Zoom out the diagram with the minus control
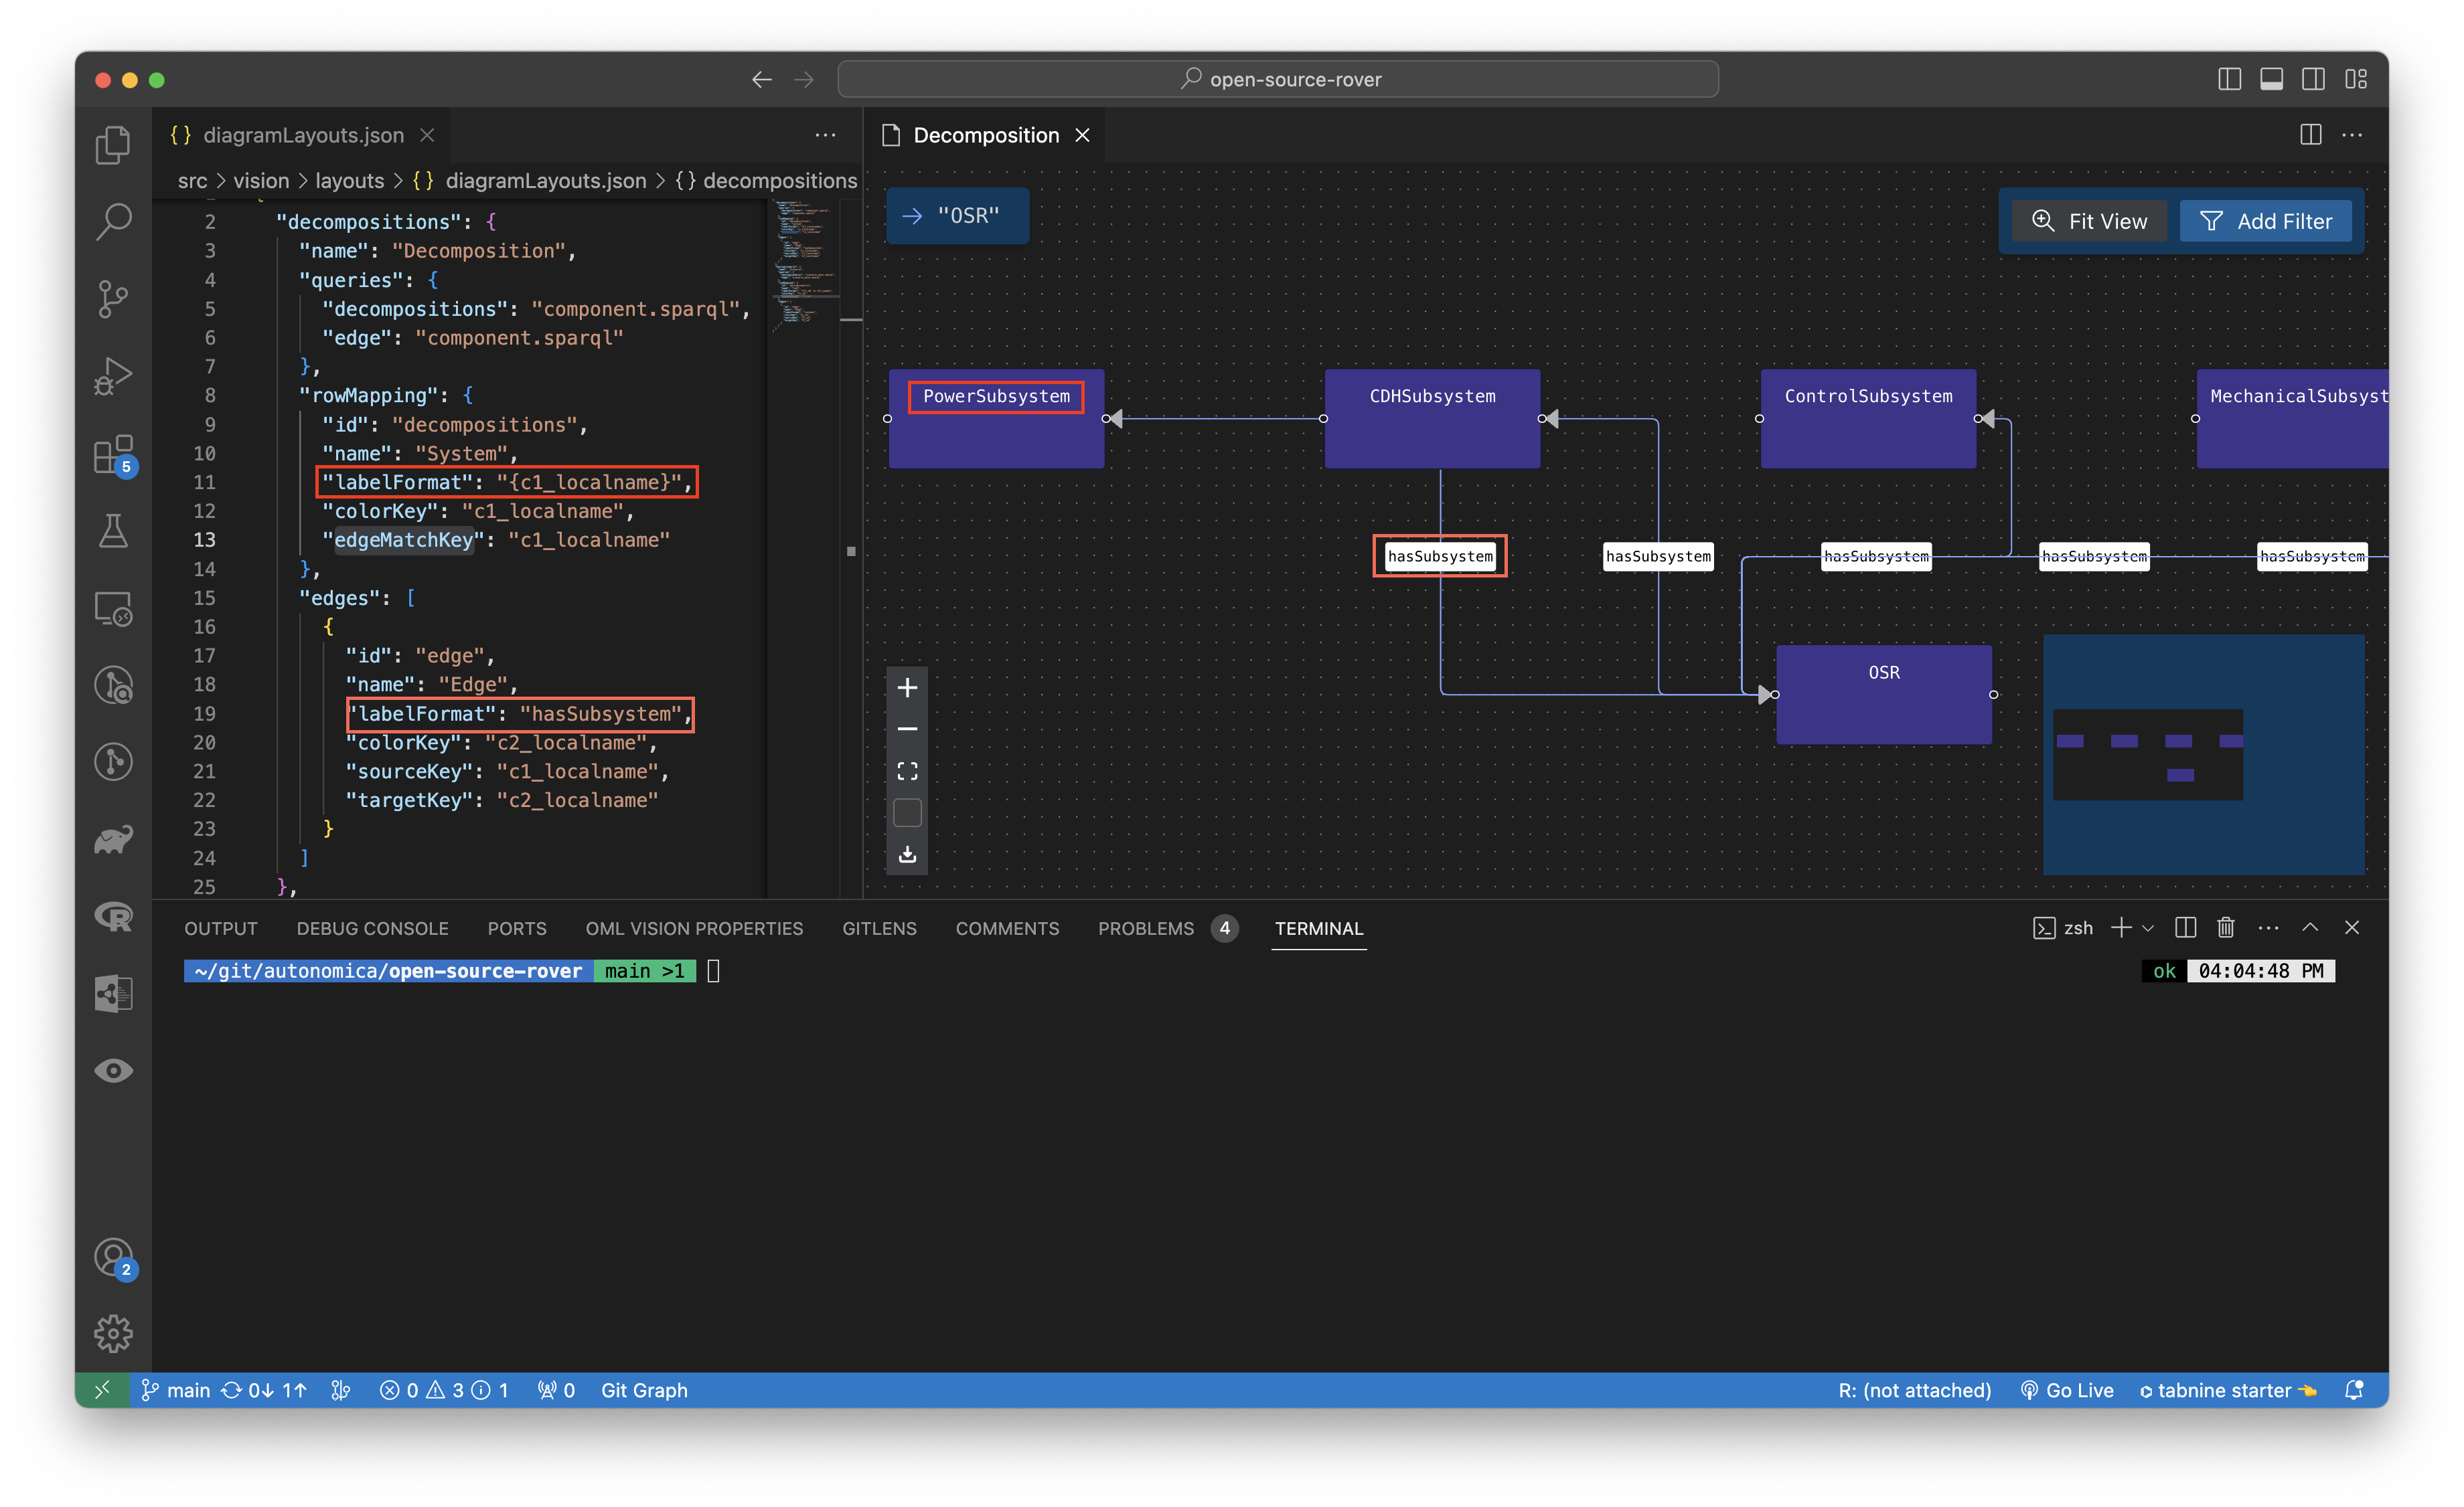2464x1507 pixels. [907, 729]
